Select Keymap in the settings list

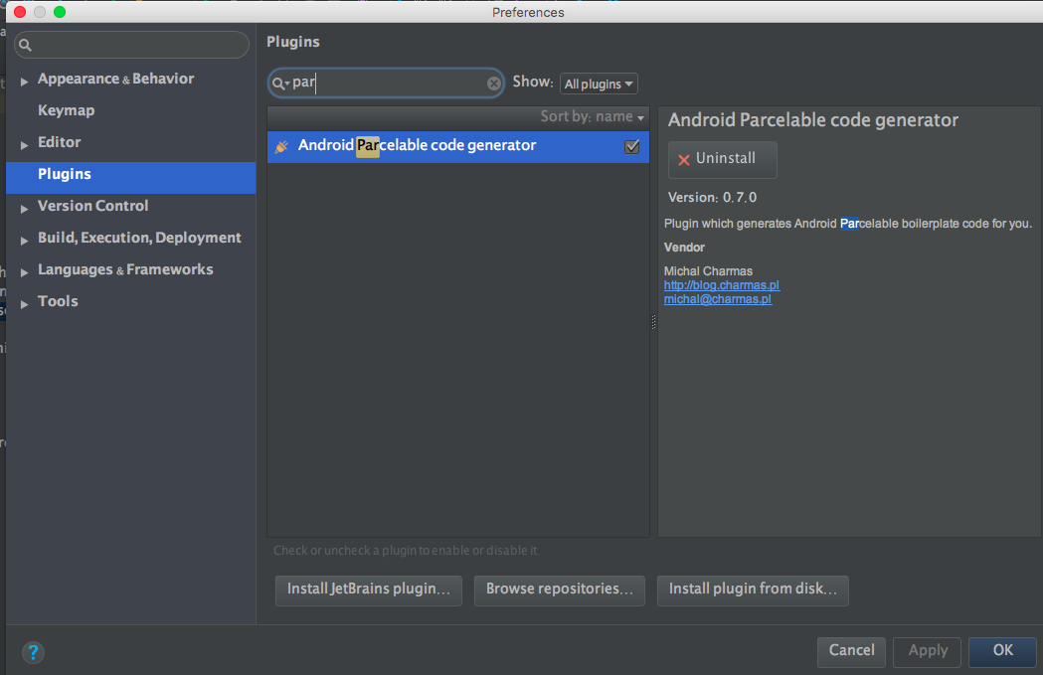(x=66, y=110)
